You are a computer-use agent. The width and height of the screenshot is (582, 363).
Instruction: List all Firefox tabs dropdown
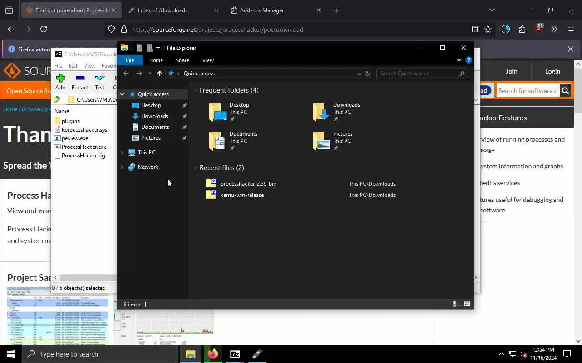coord(492,10)
